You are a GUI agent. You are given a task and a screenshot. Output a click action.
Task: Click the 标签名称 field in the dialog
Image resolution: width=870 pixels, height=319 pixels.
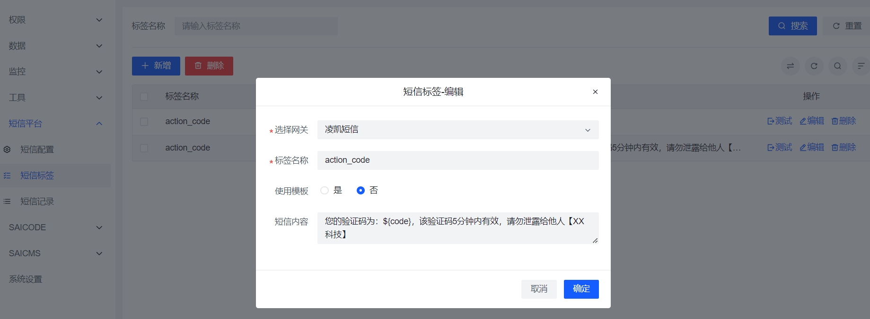(x=457, y=160)
